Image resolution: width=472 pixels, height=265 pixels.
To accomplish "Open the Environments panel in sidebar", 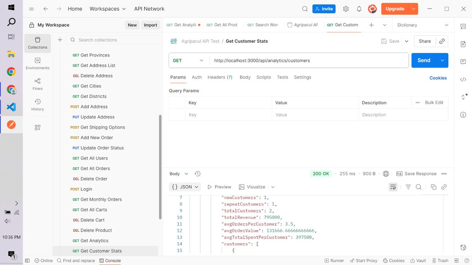I will coord(37,62).
